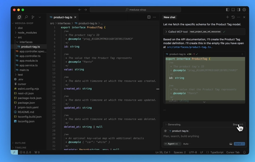Open Cursor settings gear icon
The height and width of the screenshot is (162, 255).
coord(244,10)
